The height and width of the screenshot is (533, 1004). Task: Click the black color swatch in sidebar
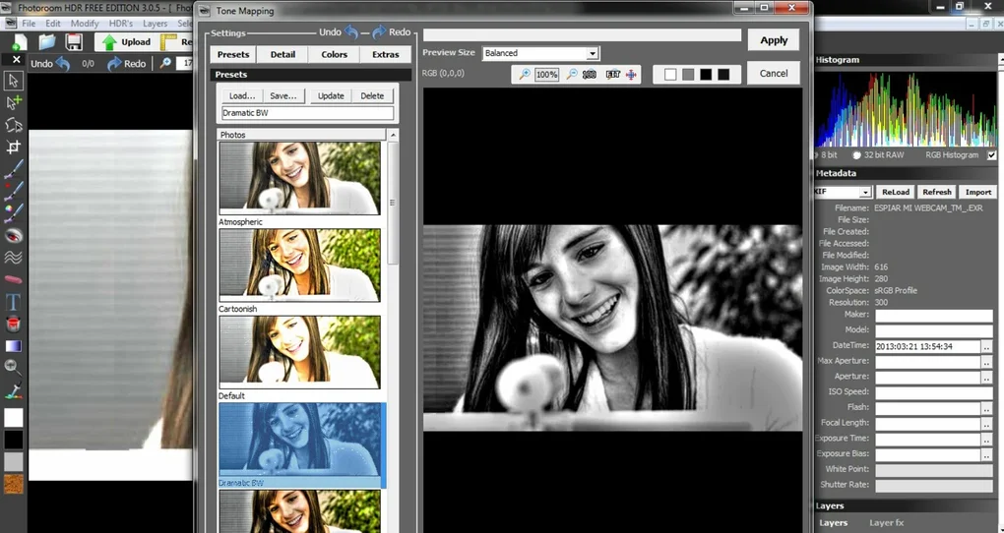tap(14, 440)
